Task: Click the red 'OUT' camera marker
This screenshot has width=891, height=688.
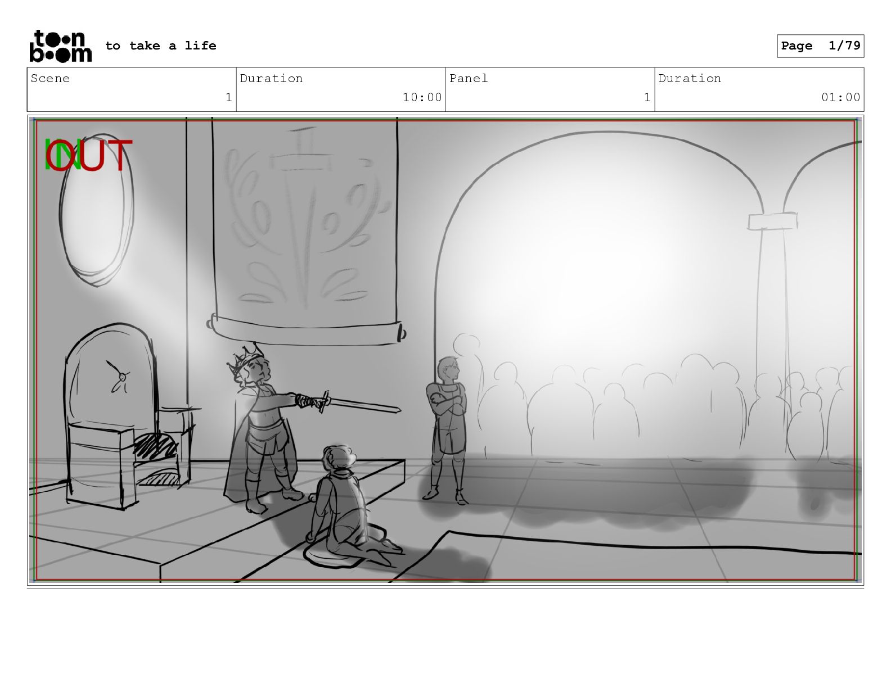Action: point(89,155)
